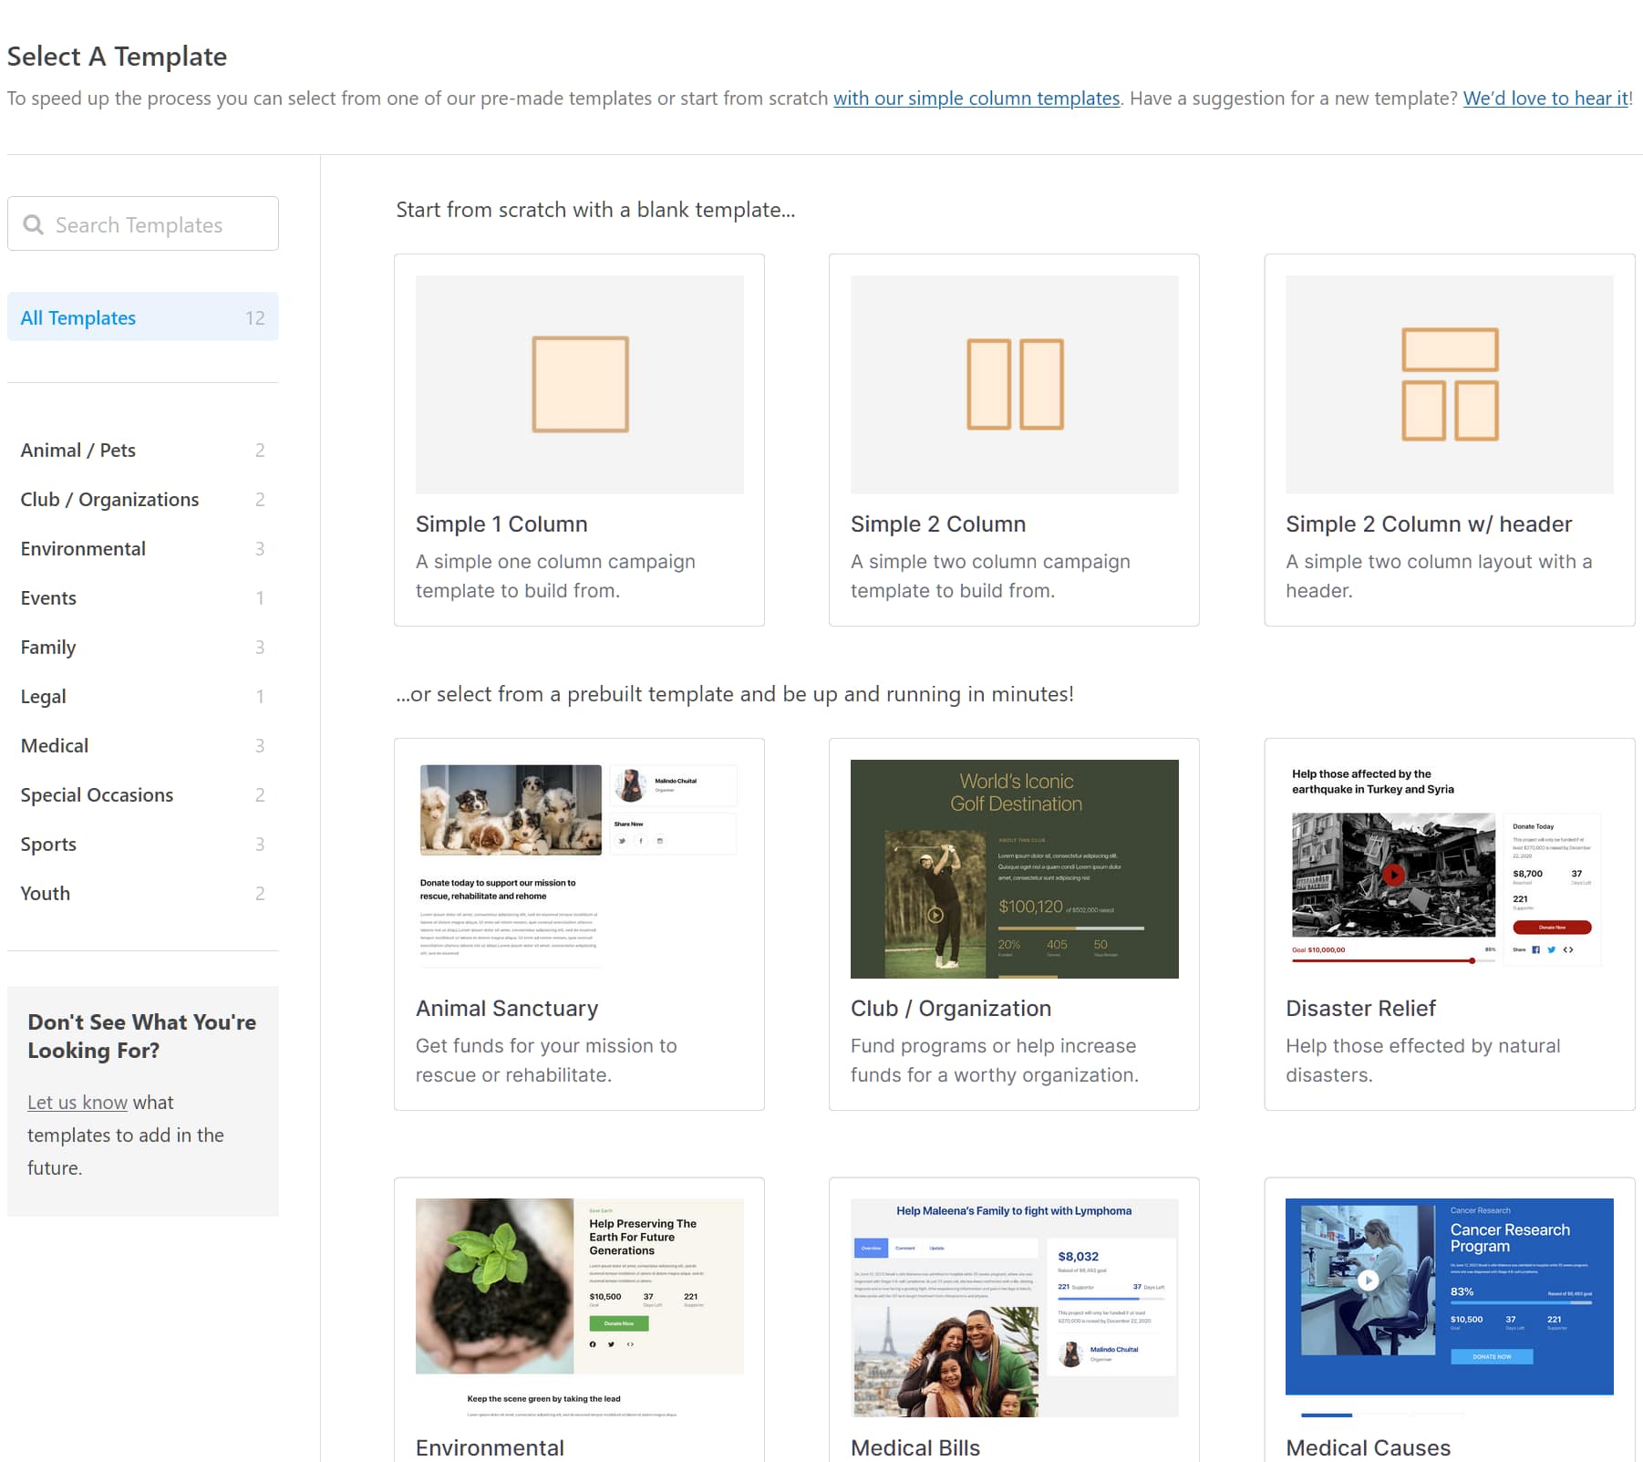The width and height of the screenshot is (1643, 1462).
Task: Select All Templates in the sidebar
Action: click(x=77, y=317)
